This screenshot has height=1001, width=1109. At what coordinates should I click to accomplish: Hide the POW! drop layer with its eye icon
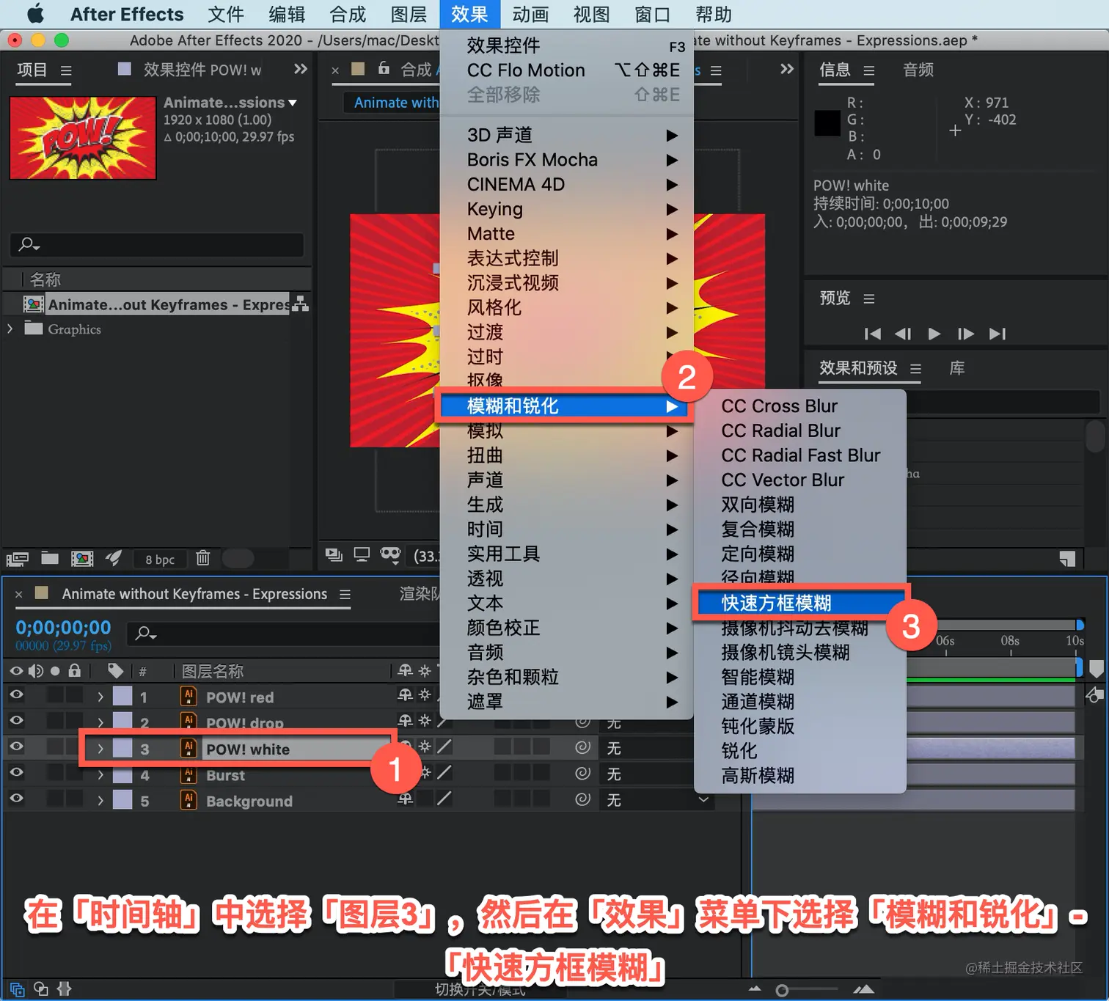pos(16,720)
